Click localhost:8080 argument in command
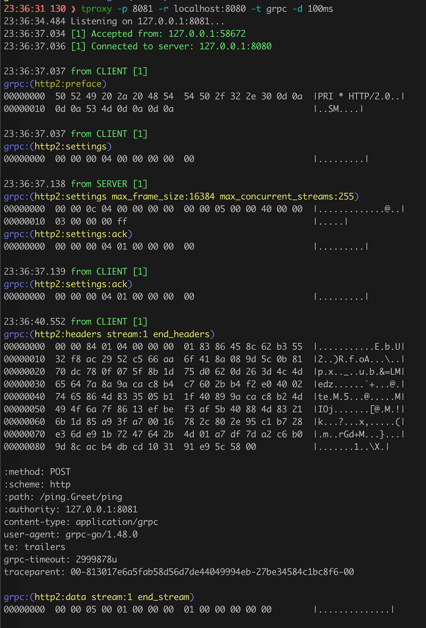The height and width of the screenshot is (628, 426). pyautogui.click(x=210, y=9)
